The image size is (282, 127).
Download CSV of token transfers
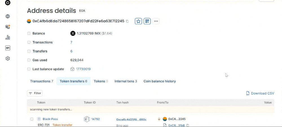click(x=260, y=93)
